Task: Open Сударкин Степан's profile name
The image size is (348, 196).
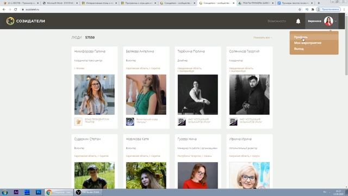Action: (88, 139)
